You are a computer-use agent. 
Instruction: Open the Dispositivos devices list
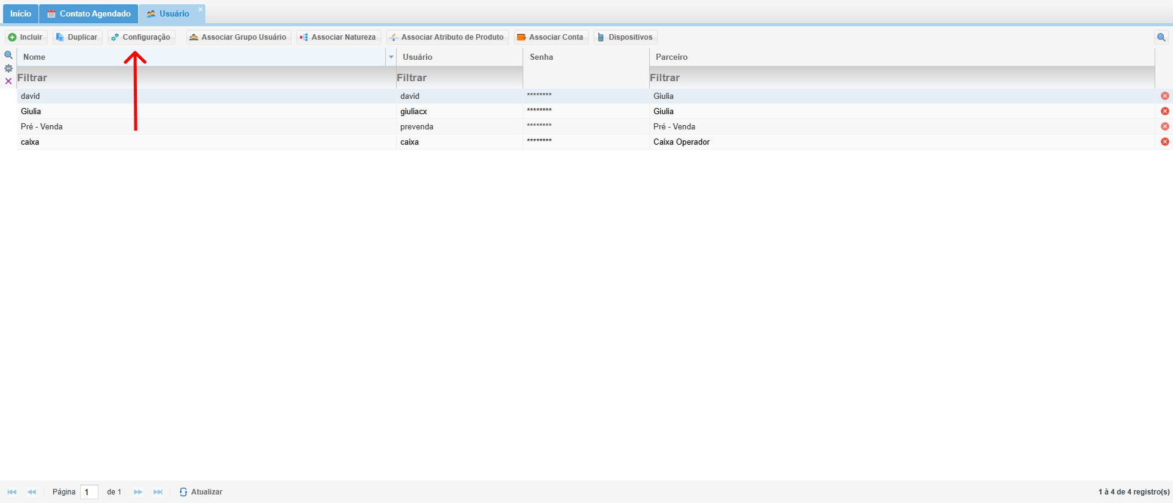click(x=625, y=37)
